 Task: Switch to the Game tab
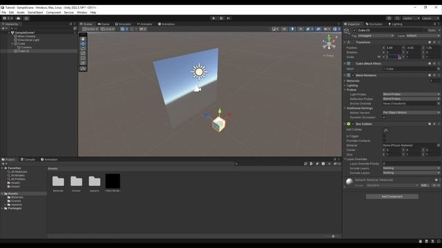coord(104,24)
